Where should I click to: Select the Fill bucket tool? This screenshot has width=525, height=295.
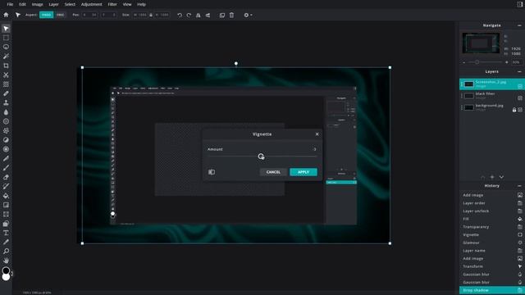pyautogui.click(x=6, y=196)
